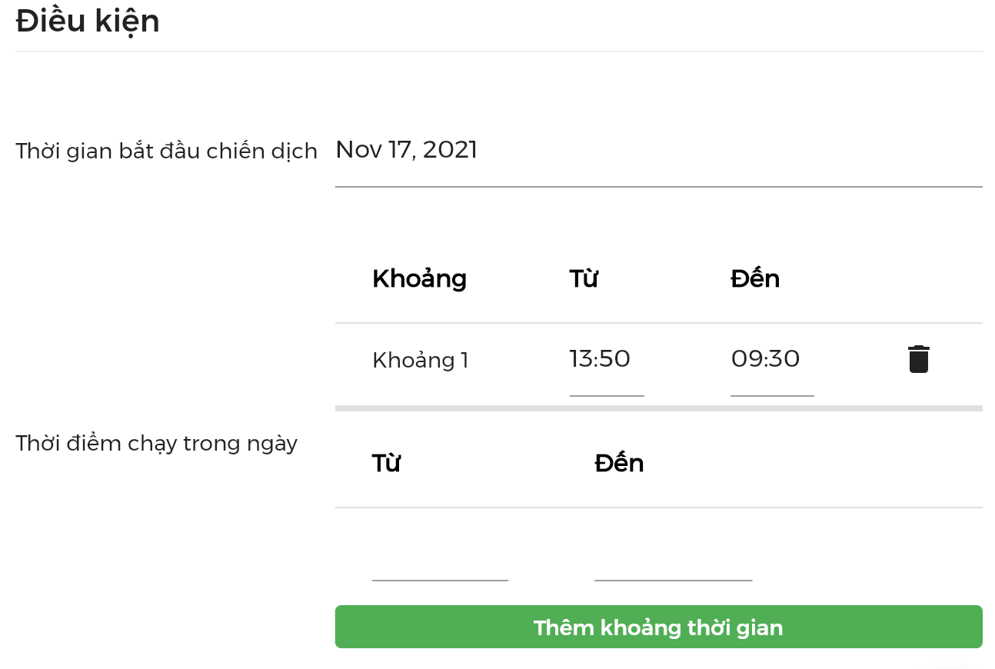This screenshot has width=995, height=669.
Task: Delete the Khoảng 1 time range
Action: coord(918,360)
